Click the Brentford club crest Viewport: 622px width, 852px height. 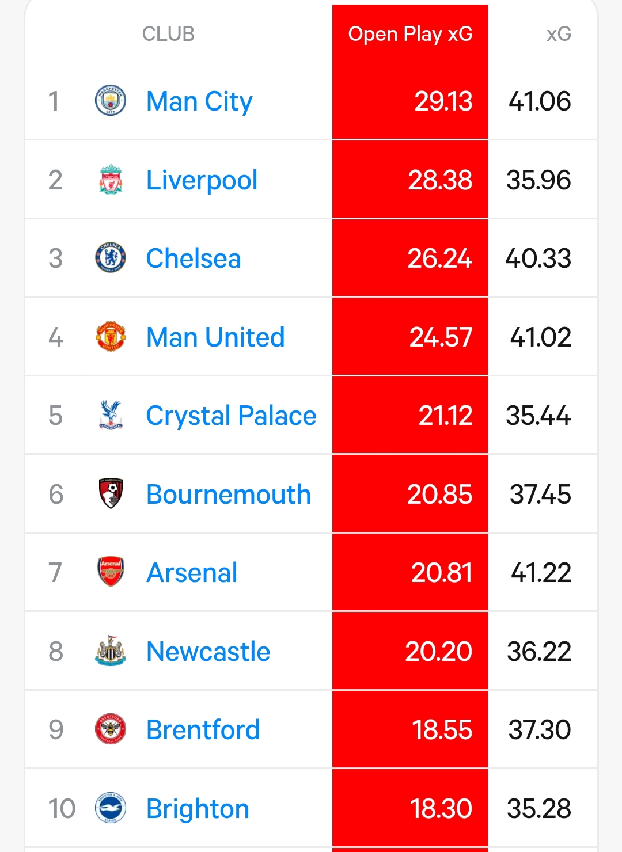(110, 729)
